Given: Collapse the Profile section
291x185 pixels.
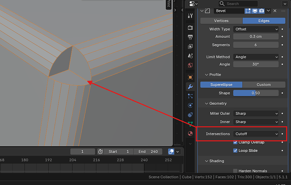Looking at the screenshot, I should [x=206, y=75].
